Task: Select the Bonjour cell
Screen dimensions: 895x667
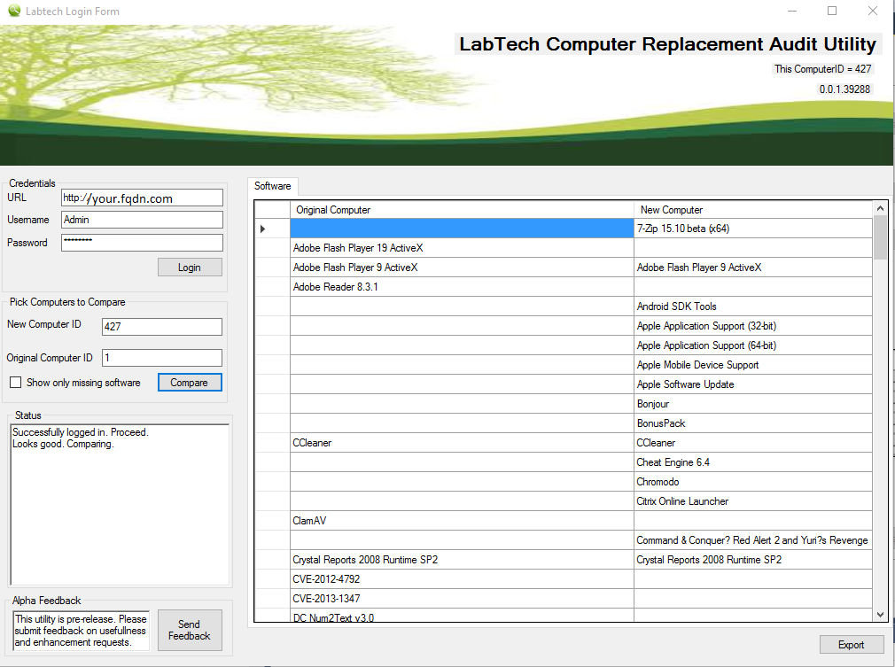Action: point(753,404)
